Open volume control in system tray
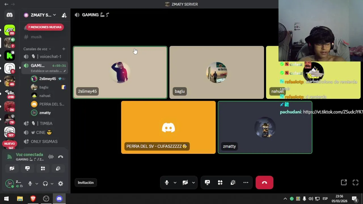 (x=311, y=199)
